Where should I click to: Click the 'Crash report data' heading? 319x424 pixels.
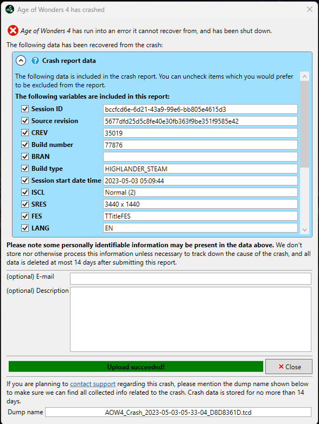point(69,61)
